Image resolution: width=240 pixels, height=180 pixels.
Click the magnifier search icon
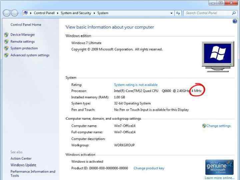234,13
